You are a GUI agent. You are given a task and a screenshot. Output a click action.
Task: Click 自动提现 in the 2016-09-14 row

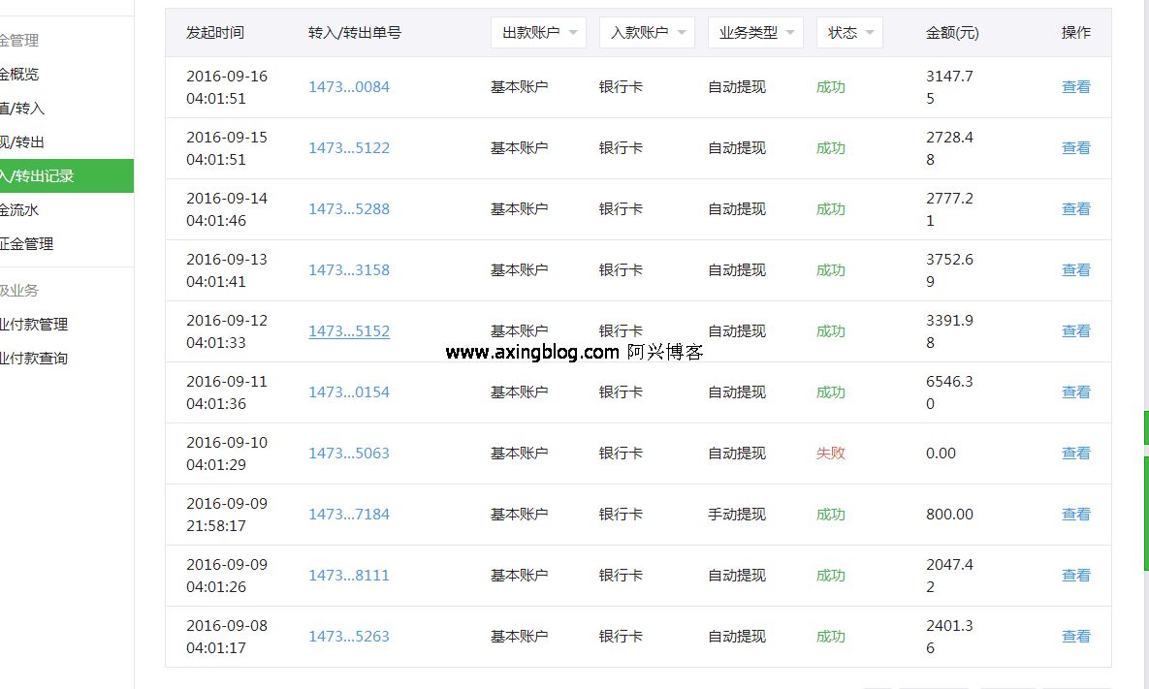click(x=737, y=209)
